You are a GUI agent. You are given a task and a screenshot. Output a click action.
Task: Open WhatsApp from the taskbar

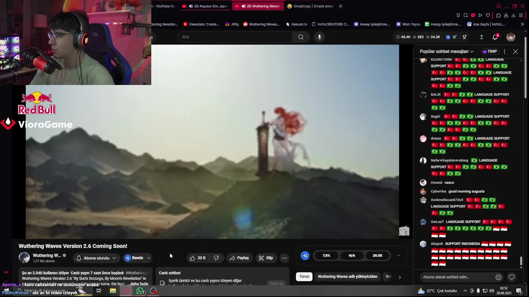(x=140, y=291)
